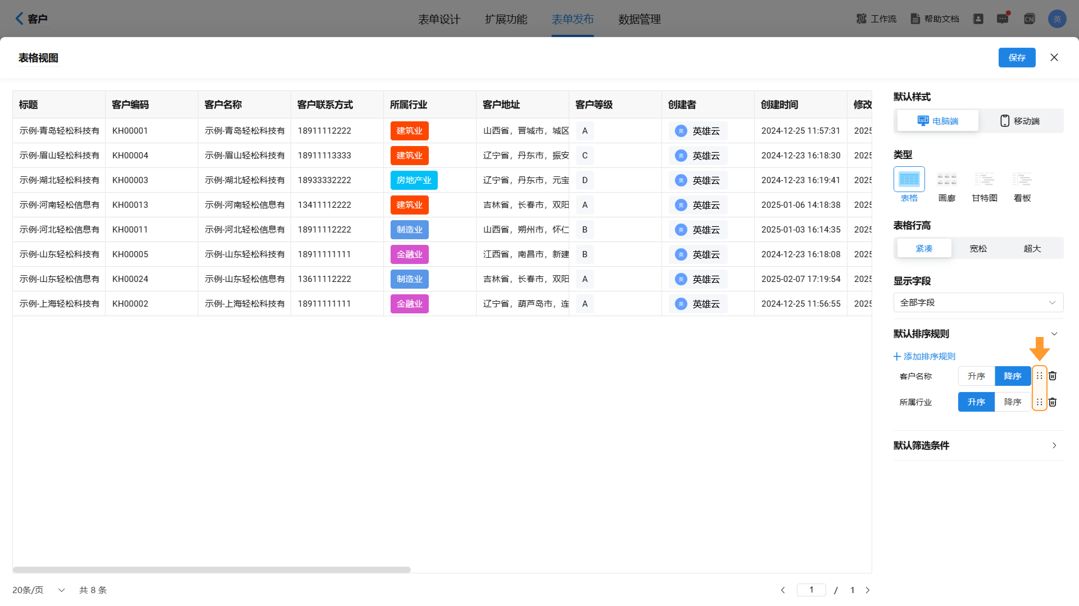
Task: Delete the 所属行业 sort rule
Action: [x=1052, y=402]
